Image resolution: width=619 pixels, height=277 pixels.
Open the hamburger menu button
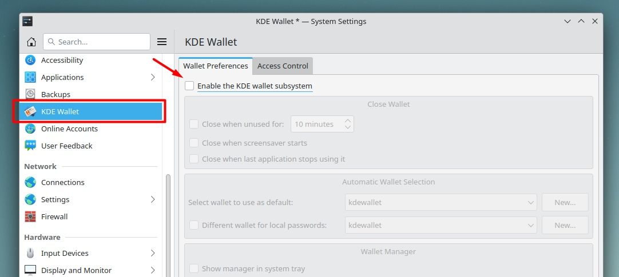click(x=162, y=42)
